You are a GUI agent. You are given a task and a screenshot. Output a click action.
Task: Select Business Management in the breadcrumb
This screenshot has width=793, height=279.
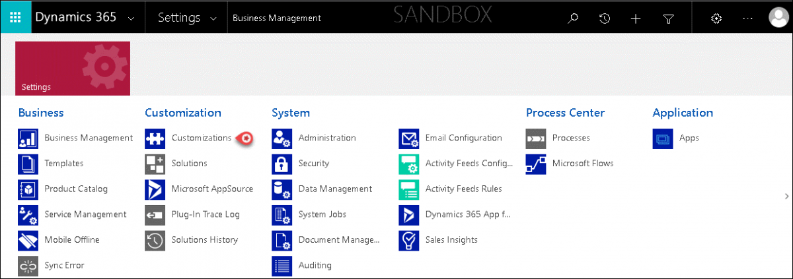coord(277,18)
